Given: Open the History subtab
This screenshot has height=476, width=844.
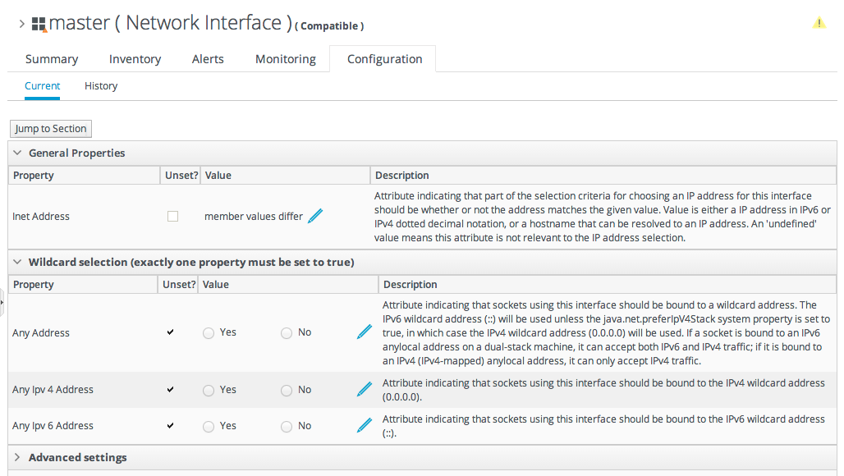Looking at the screenshot, I should click(x=101, y=86).
